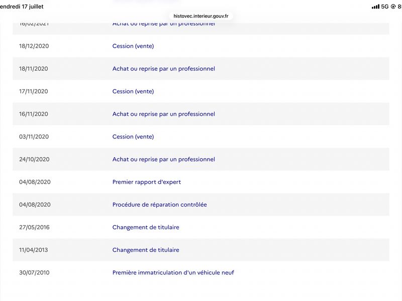This screenshot has width=402, height=301.
Task: Tap the date 18/12/2020 cell
Action: 34,46
